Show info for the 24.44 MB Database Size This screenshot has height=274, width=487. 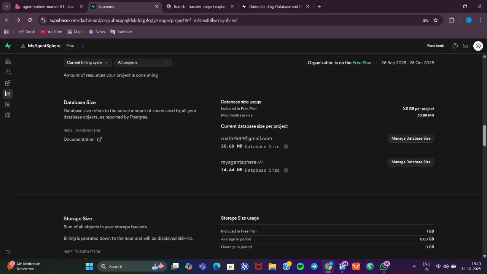click(x=286, y=170)
